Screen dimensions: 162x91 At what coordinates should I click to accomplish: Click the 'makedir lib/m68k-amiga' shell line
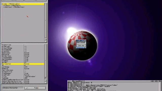(82, 88)
